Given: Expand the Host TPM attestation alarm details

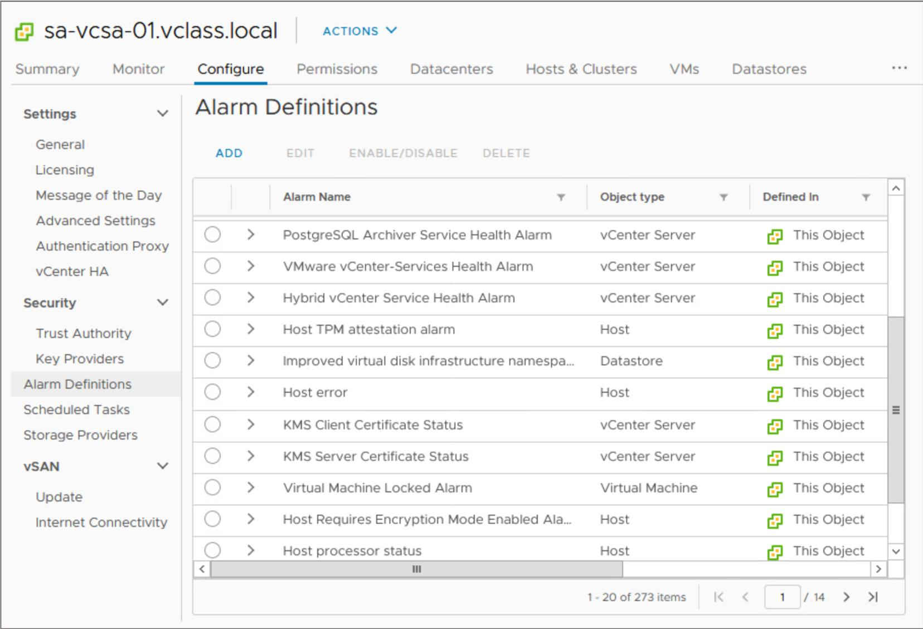Looking at the screenshot, I should (251, 329).
